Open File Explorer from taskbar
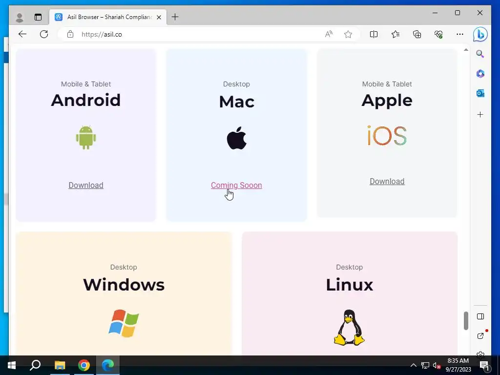Viewport: 500px width, 375px height. (x=60, y=365)
